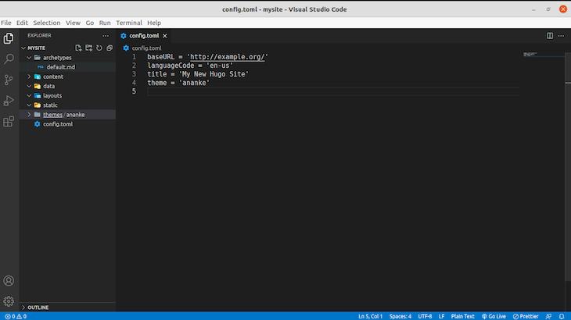This screenshot has height=320, width=571.
Task: Click Ln 5, Col 1 in status bar
Action: (x=370, y=316)
